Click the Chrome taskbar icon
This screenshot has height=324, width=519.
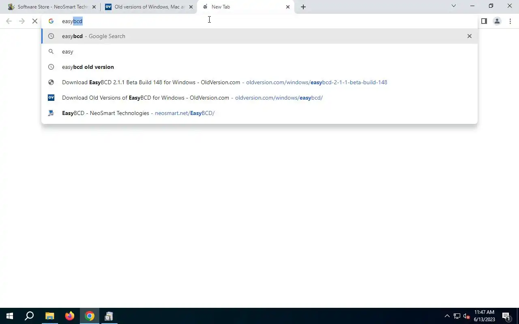(x=90, y=316)
